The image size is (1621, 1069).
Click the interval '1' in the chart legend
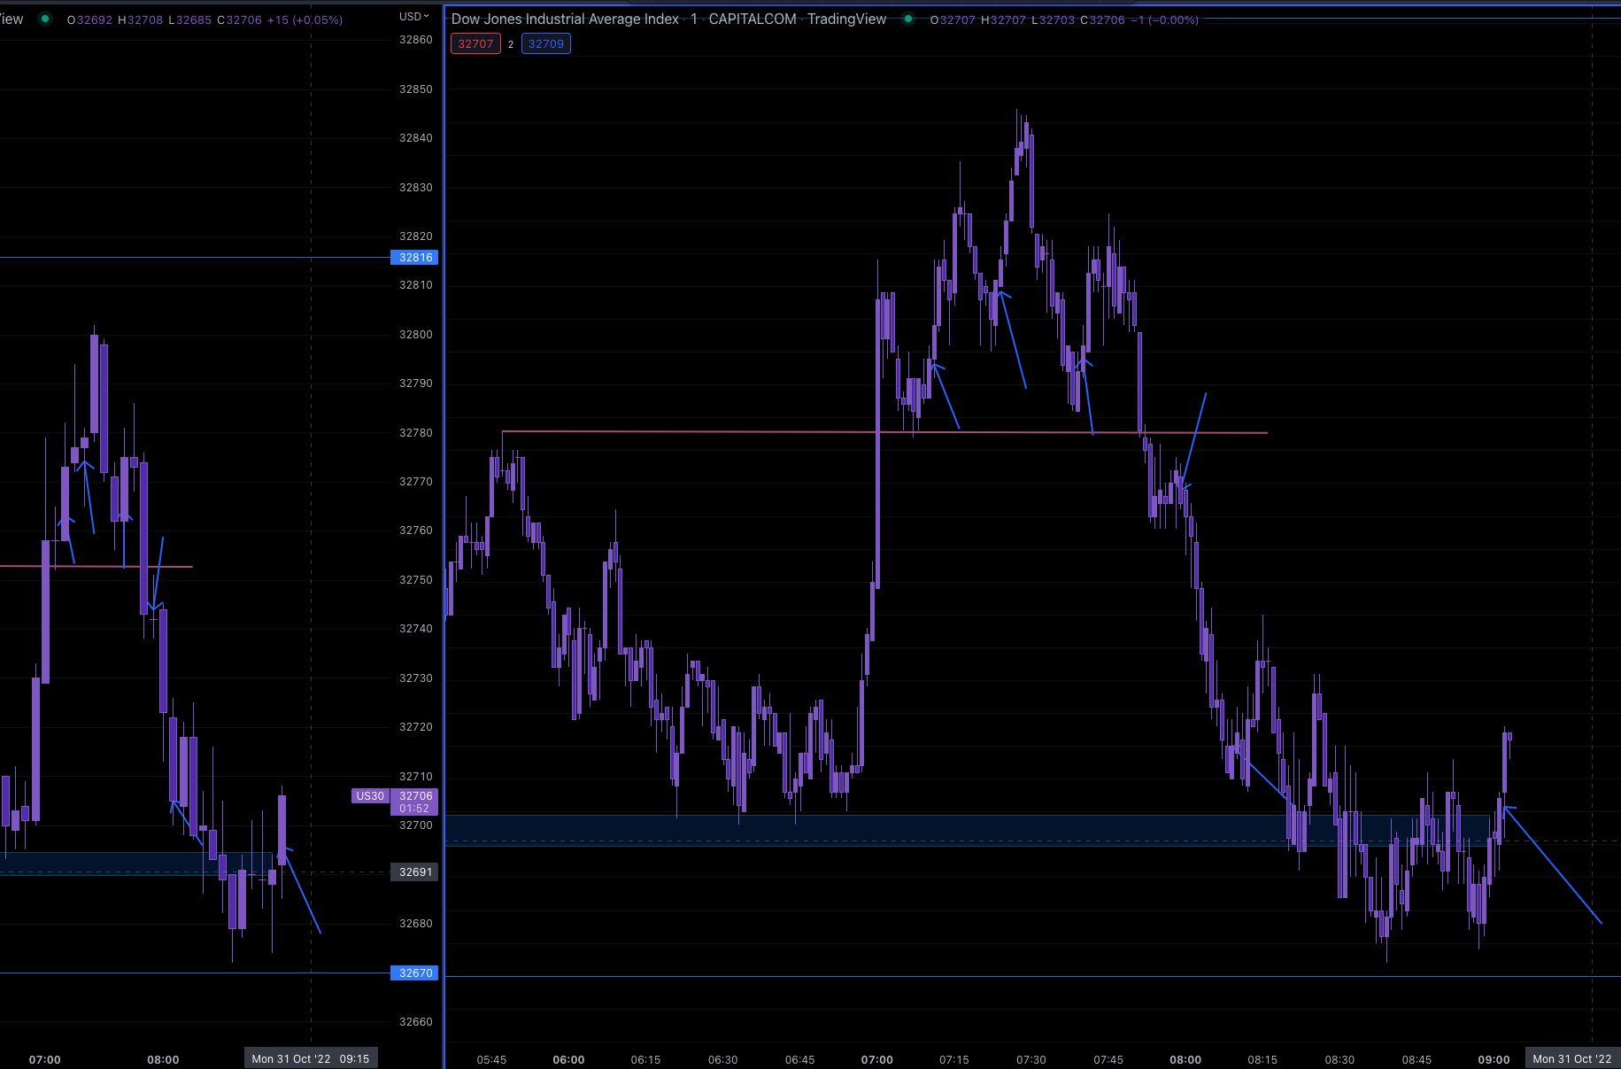click(x=693, y=19)
